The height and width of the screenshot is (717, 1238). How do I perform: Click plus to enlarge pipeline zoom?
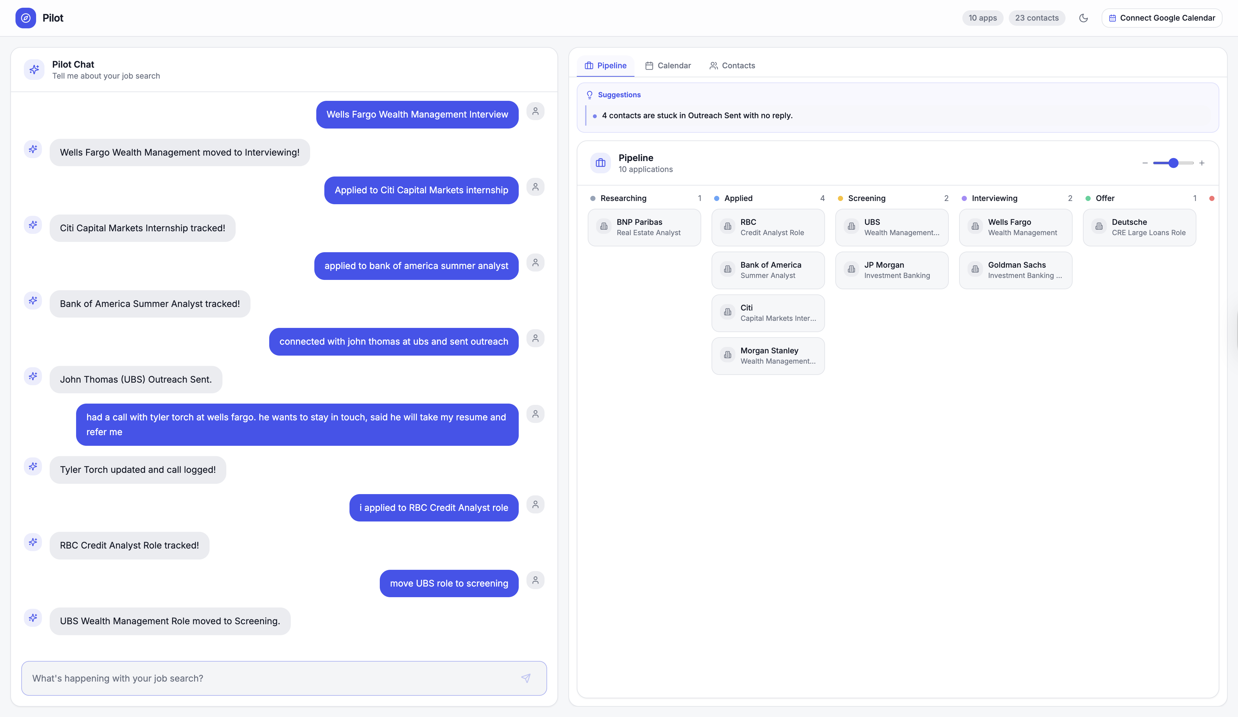(x=1202, y=163)
